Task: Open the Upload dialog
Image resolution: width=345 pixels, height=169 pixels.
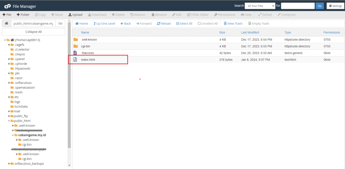Action: click(x=75, y=15)
